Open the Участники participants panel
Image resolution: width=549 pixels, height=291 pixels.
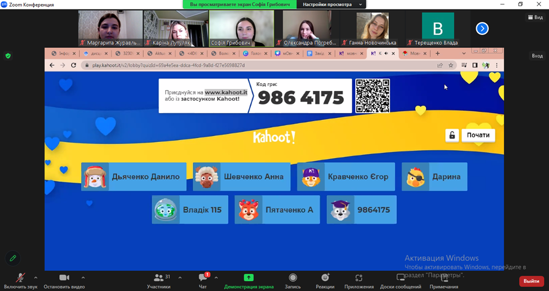click(x=159, y=277)
